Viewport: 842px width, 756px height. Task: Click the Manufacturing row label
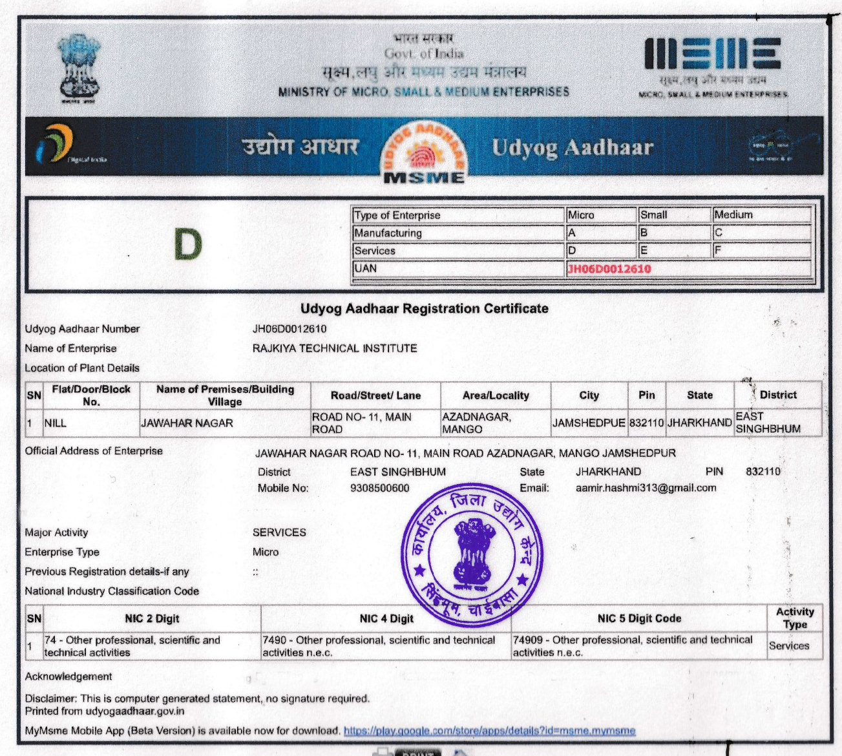(x=388, y=233)
